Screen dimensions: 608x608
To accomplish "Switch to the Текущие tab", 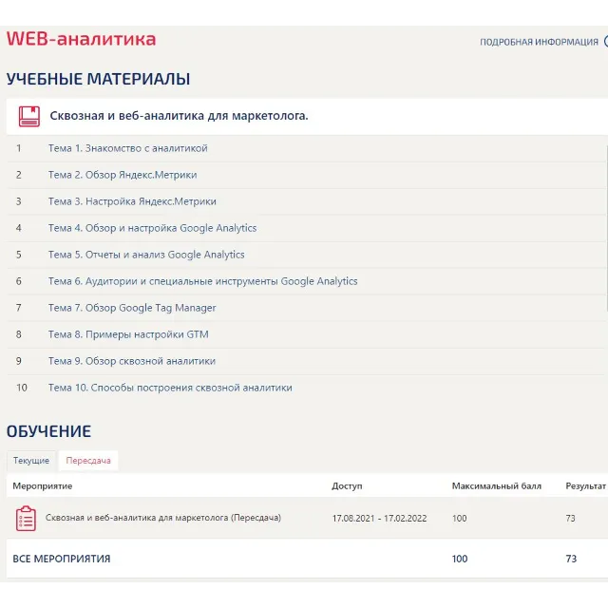I will (x=31, y=460).
